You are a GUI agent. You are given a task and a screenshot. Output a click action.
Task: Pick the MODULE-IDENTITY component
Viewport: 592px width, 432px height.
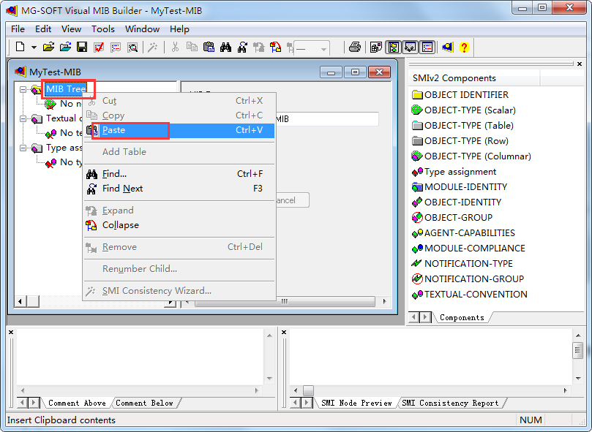pos(465,186)
